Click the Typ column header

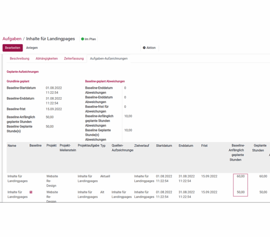coord(103,145)
